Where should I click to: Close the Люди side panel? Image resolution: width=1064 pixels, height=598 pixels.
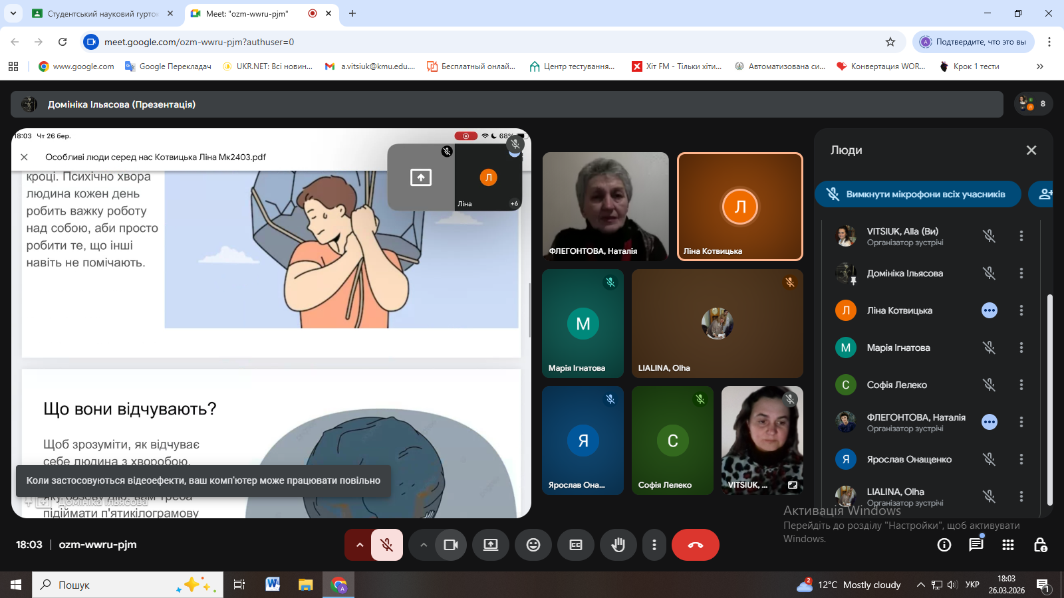click(x=1031, y=150)
